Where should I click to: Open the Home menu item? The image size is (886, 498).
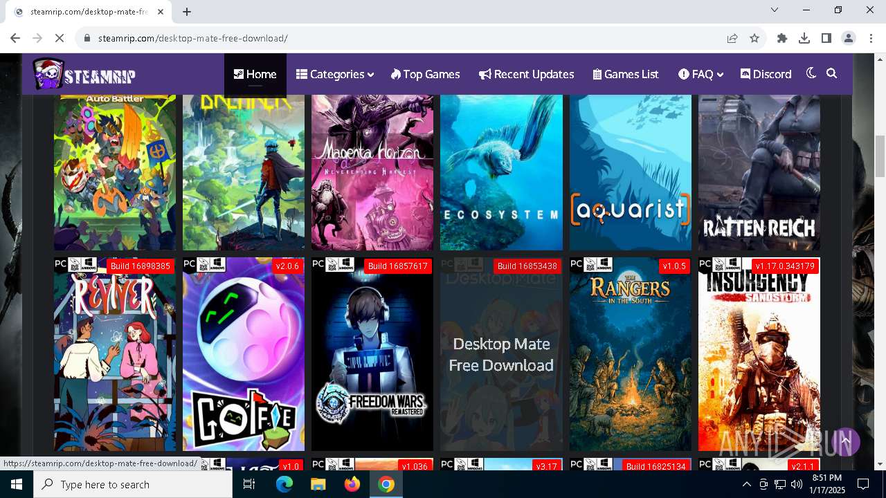(x=255, y=74)
